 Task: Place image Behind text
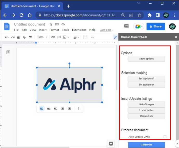pos(63,108)
